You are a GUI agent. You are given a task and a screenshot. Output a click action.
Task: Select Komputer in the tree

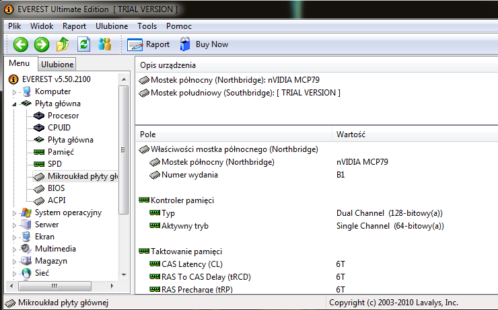pos(52,91)
